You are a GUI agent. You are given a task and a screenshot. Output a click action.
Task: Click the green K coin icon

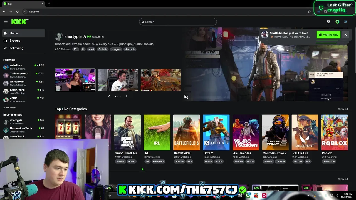[337, 22]
